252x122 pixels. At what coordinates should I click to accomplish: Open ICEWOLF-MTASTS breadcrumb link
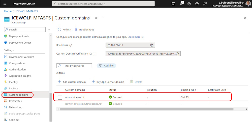27,11
